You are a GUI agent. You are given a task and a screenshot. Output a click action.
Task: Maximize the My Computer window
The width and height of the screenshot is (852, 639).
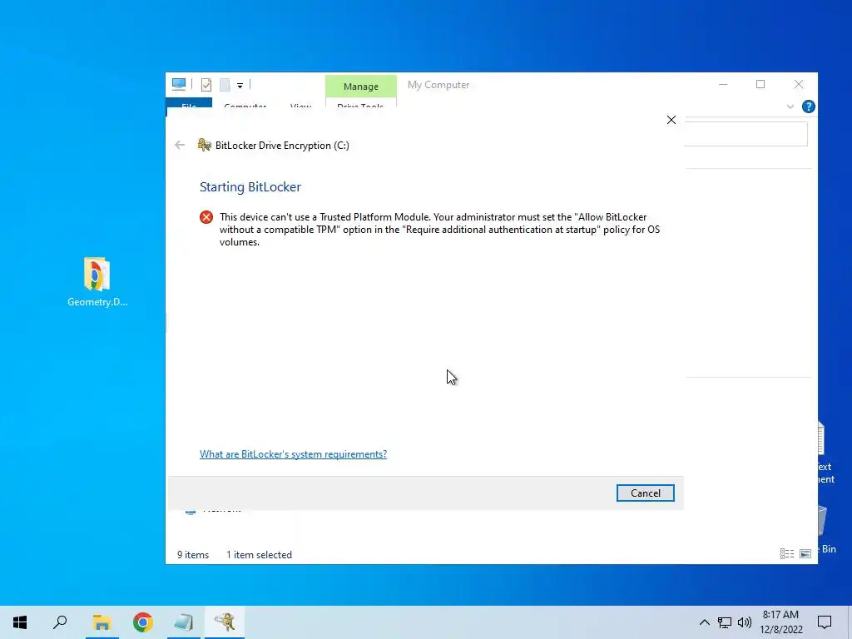tap(760, 84)
